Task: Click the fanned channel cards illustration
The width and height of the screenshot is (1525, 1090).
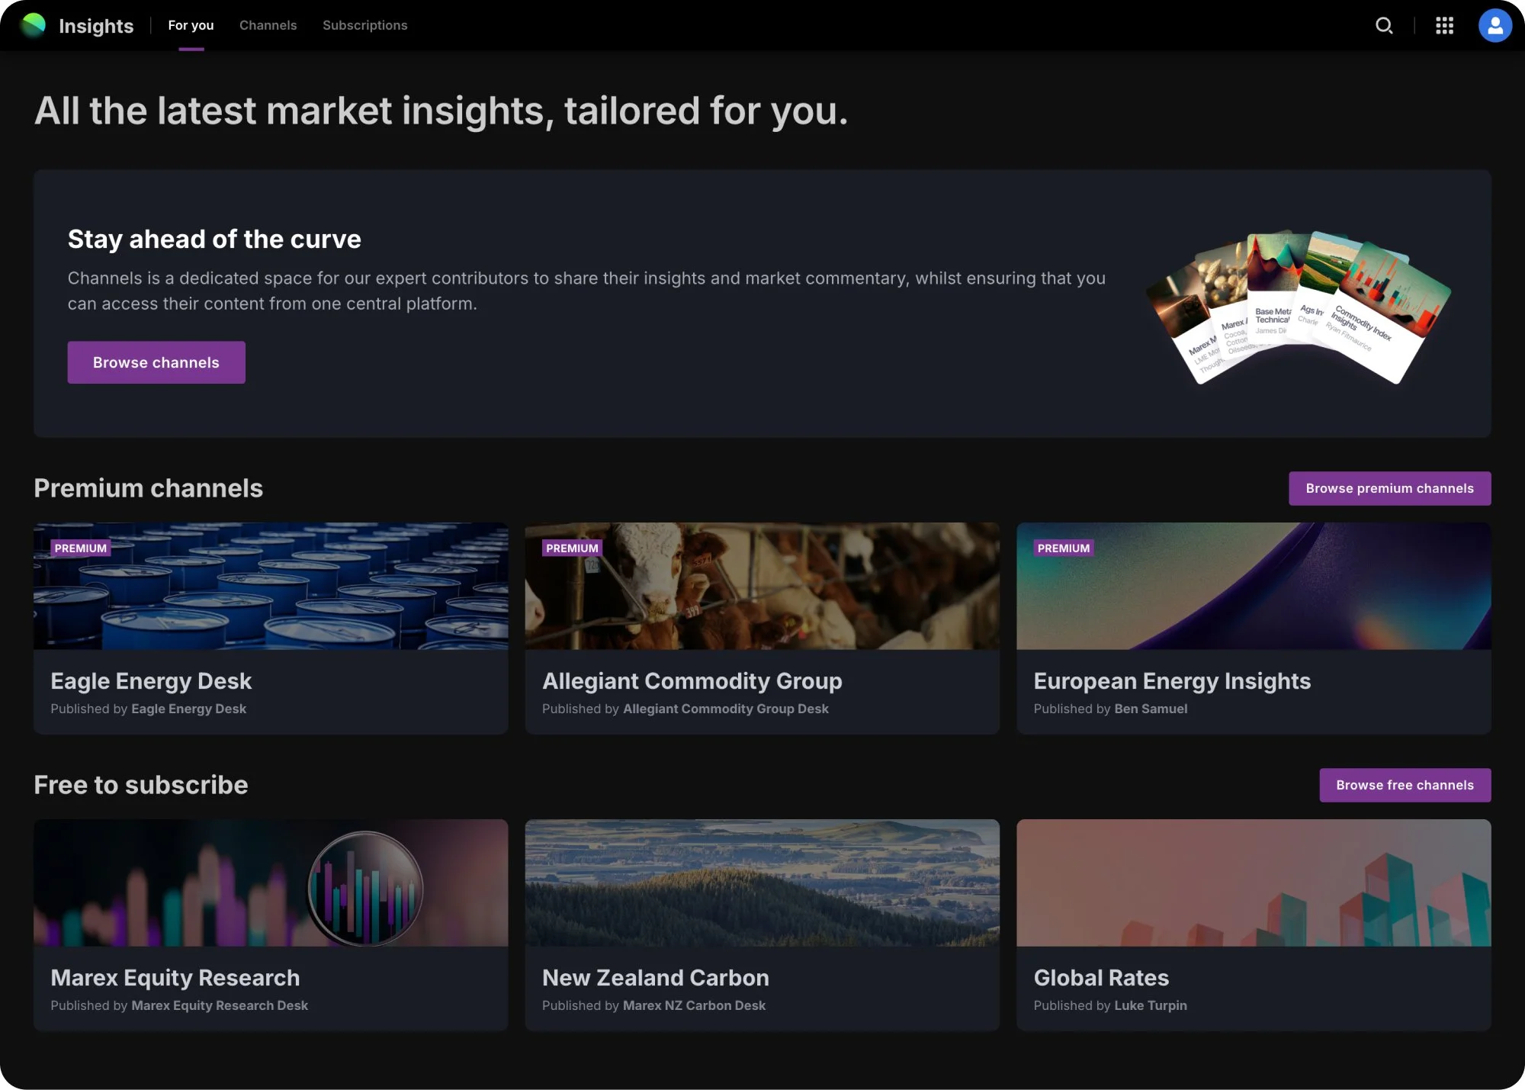Action: click(1298, 307)
